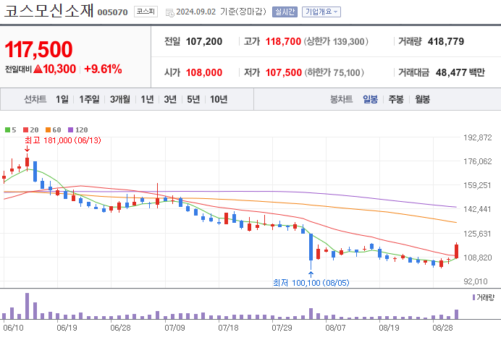Screen dimensions: 501x340
Task: Click the orange 60-day moving average swatch
Action: [48, 130]
